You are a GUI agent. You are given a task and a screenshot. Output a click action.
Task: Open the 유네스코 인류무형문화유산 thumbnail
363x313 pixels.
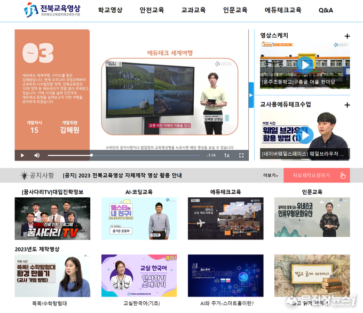pyautogui.click(x=312, y=217)
